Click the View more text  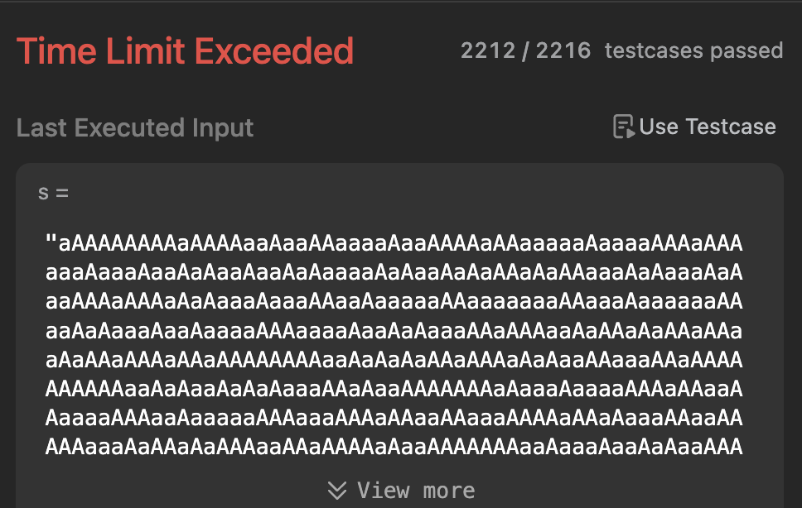coord(417,491)
